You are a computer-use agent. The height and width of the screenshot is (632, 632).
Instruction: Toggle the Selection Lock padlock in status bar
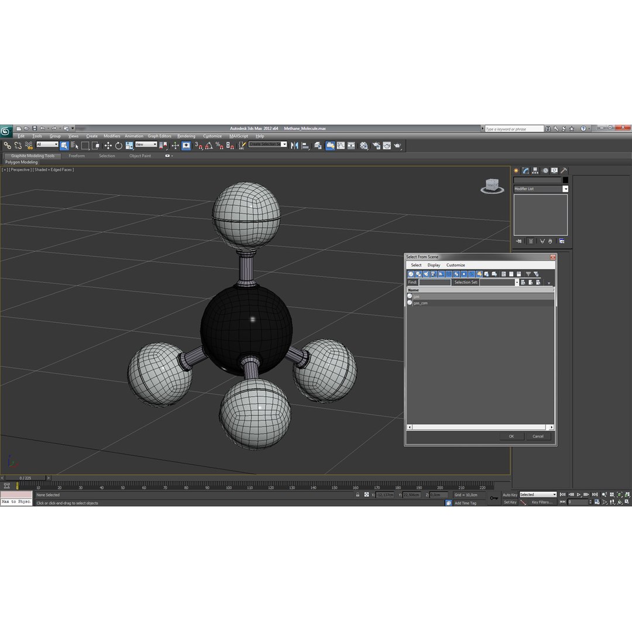tap(358, 494)
